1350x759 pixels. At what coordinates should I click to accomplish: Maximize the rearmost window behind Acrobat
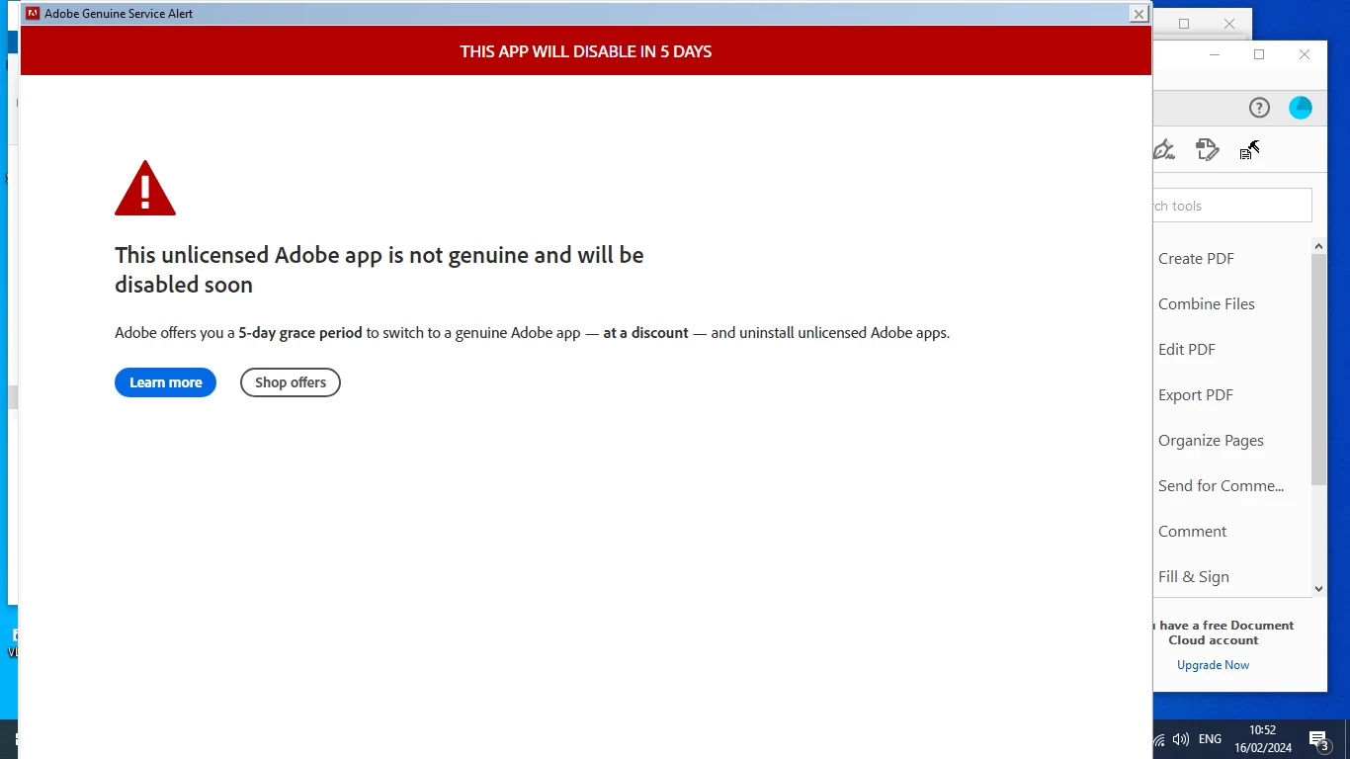1184,24
